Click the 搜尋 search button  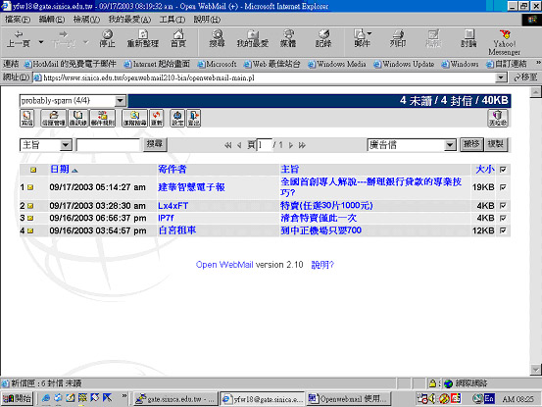[155, 144]
